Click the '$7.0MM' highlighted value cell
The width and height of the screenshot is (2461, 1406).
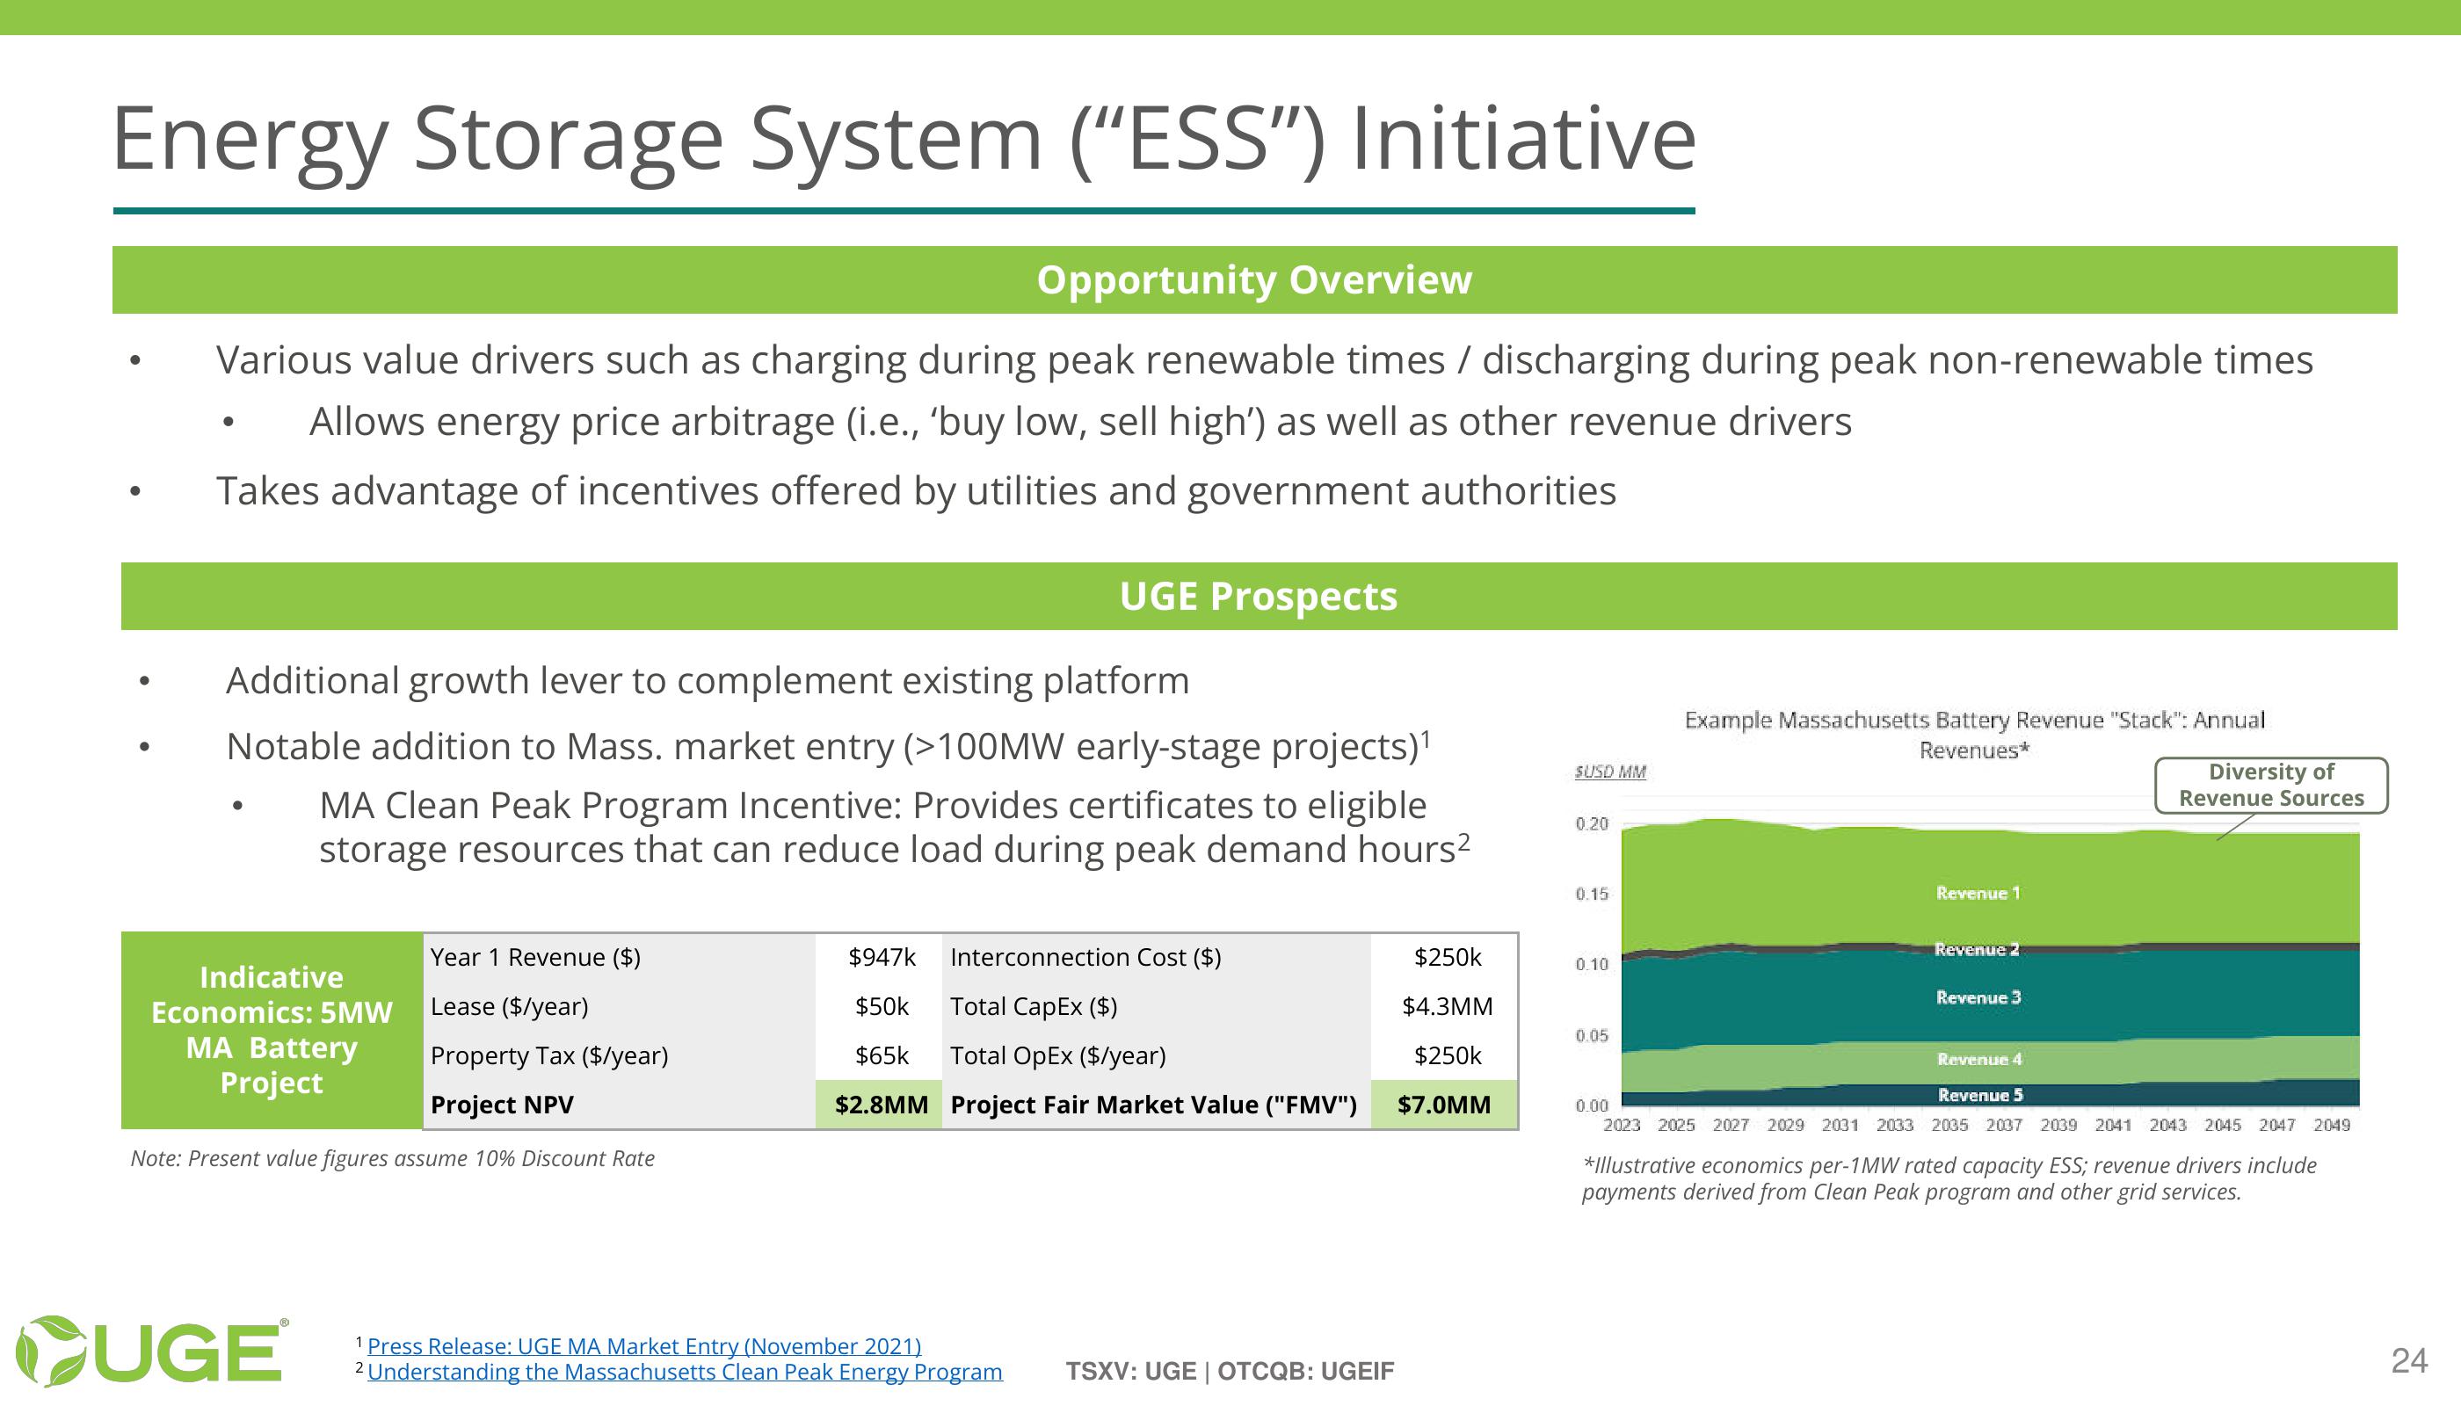[x=1444, y=1105]
